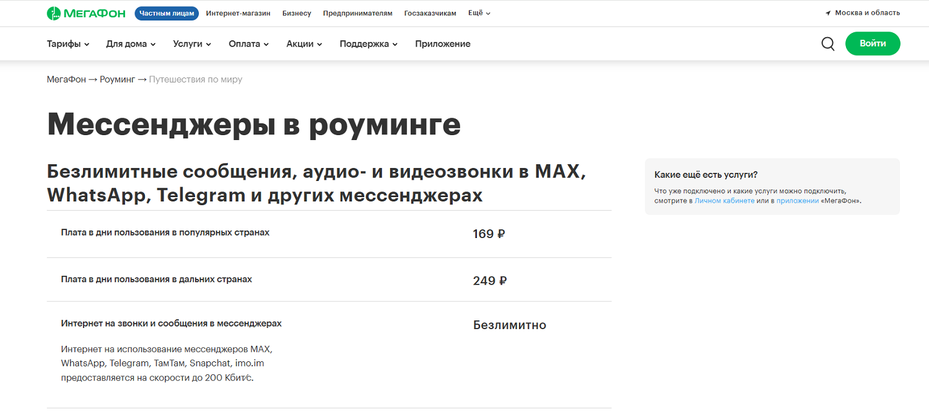Click the Роуминг breadcrumb link
This screenshot has width=929, height=419.
[117, 79]
